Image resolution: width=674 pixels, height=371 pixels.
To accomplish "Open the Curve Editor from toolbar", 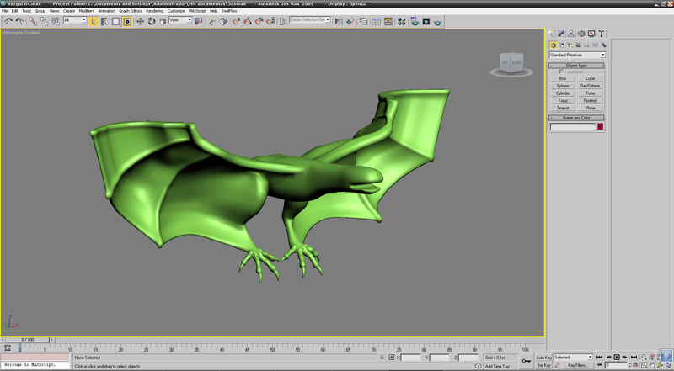I will pyautogui.click(x=377, y=21).
